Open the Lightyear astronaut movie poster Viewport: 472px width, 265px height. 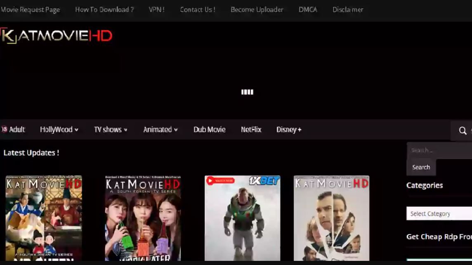tap(242, 218)
